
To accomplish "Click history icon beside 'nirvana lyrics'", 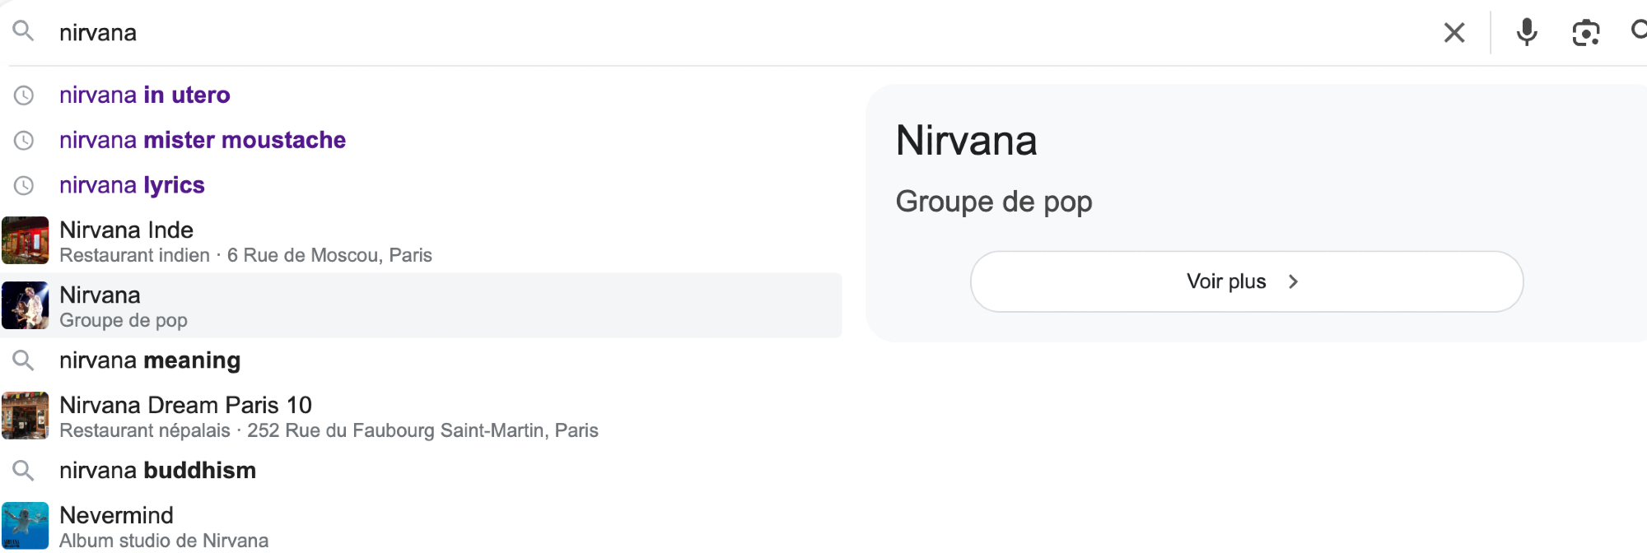I will pyautogui.click(x=24, y=186).
